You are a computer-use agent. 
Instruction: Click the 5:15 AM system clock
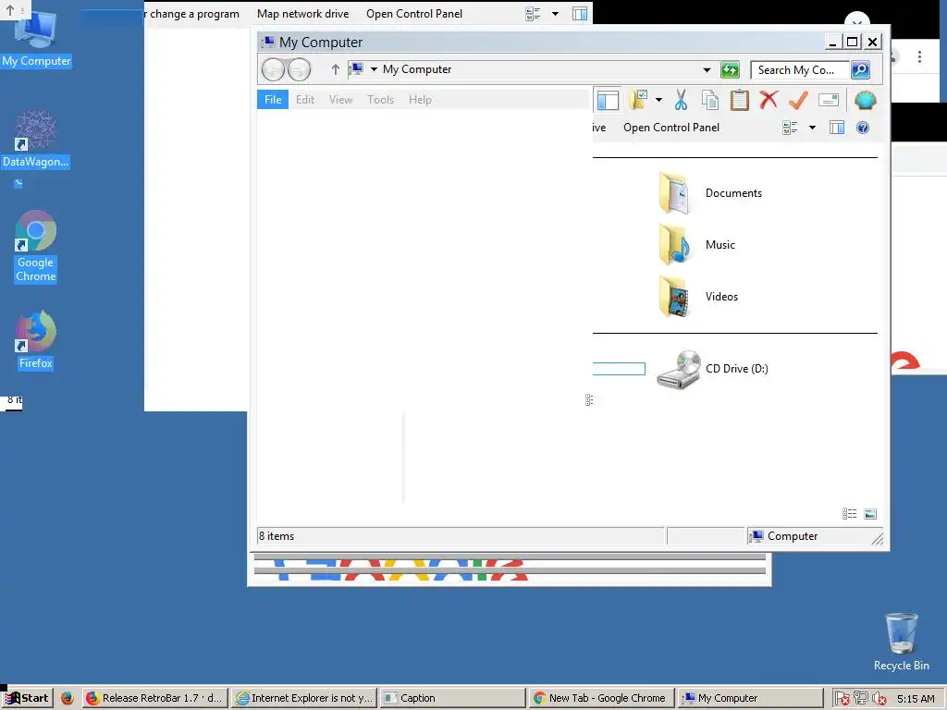pyautogui.click(x=916, y=699)
